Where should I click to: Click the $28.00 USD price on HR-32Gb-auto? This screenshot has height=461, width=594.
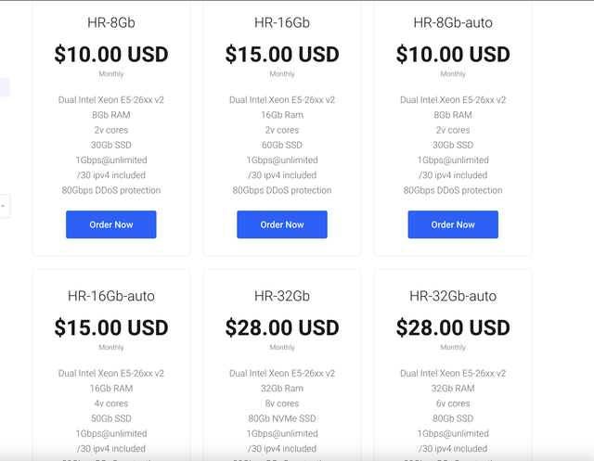(x=452, y=327)
